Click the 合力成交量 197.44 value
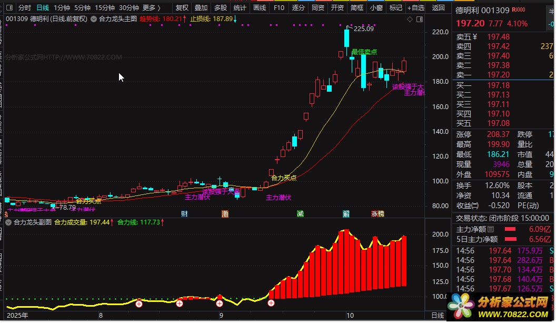The image size is (557, 323). tap(84, 222)
